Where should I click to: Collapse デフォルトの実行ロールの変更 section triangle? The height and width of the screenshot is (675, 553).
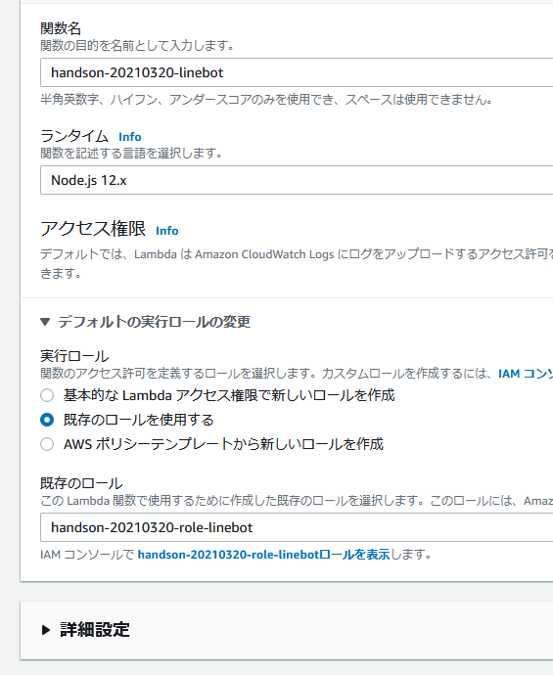(x=45, y=322)
